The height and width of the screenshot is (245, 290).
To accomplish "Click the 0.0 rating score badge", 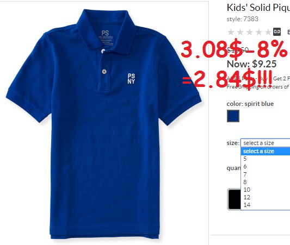I will click(x=277, y=32).
